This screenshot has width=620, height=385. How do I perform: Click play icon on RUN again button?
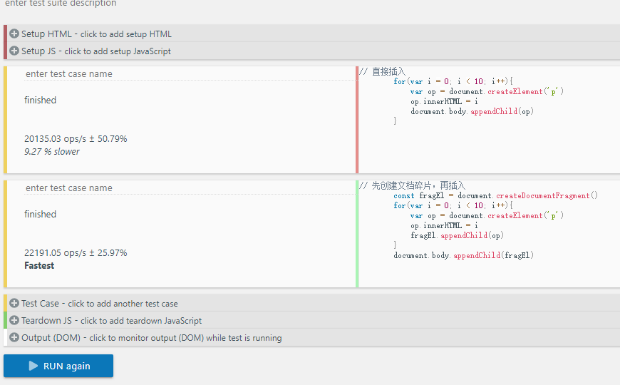point(33,366)
